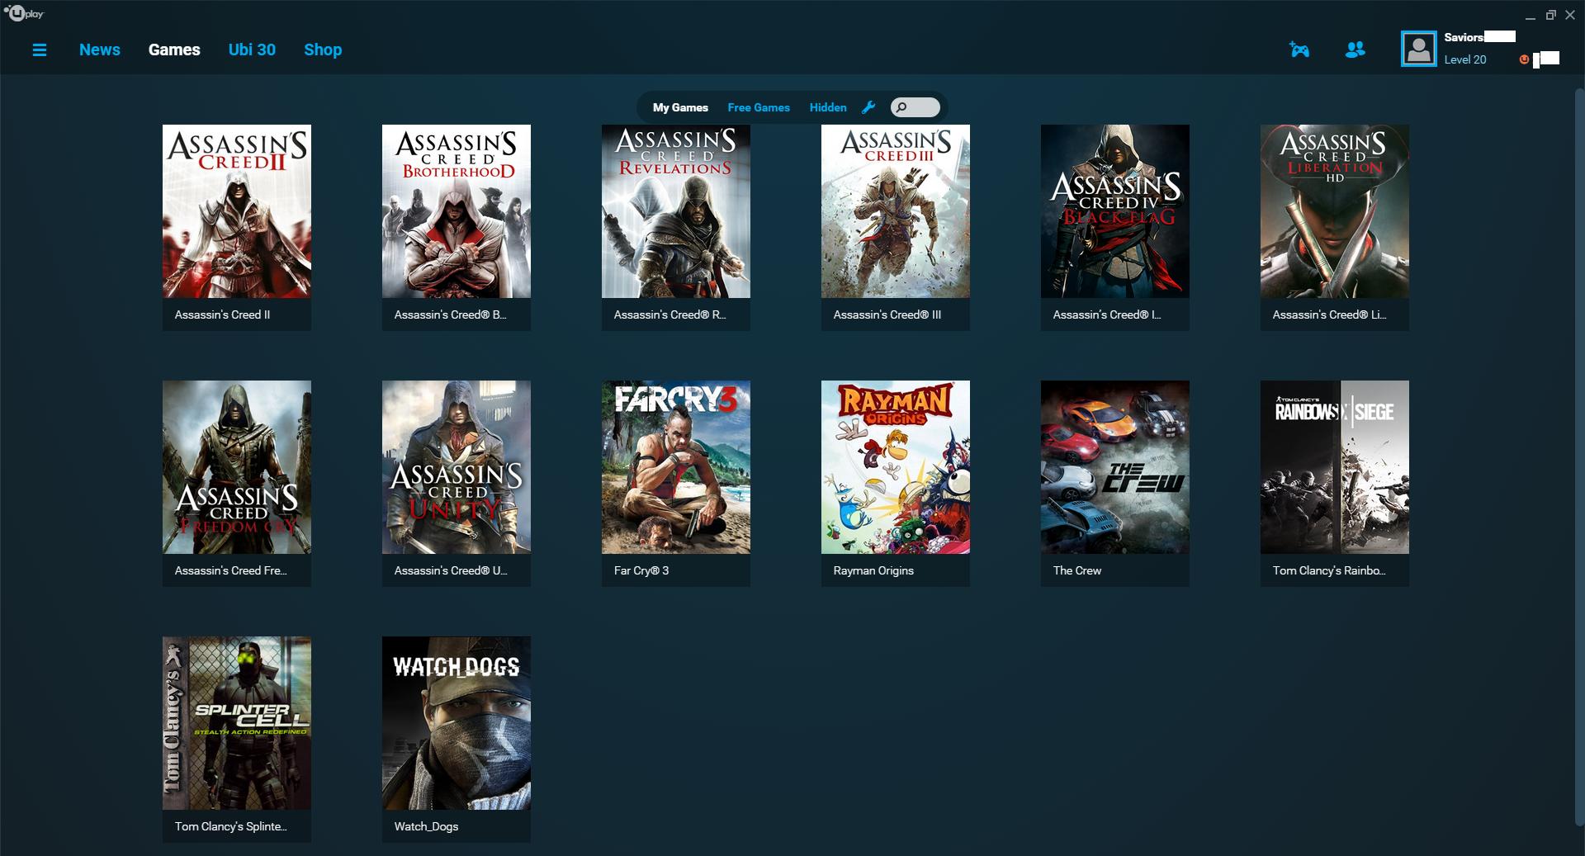Click the Rainbow Six Siege cover
Viewport: 1585px width, 856px height.
pyautogui.click(x=1335, y=467)
